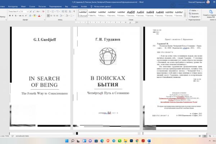Screen dimensions: 216x144
Task: Open the font name dropdown
Action: [19, 12]
